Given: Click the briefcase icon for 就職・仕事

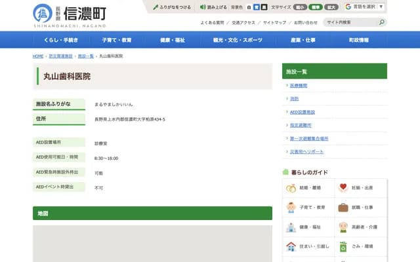Looking at the screenshot, I should pyautogui.click(x=343, y=208).
